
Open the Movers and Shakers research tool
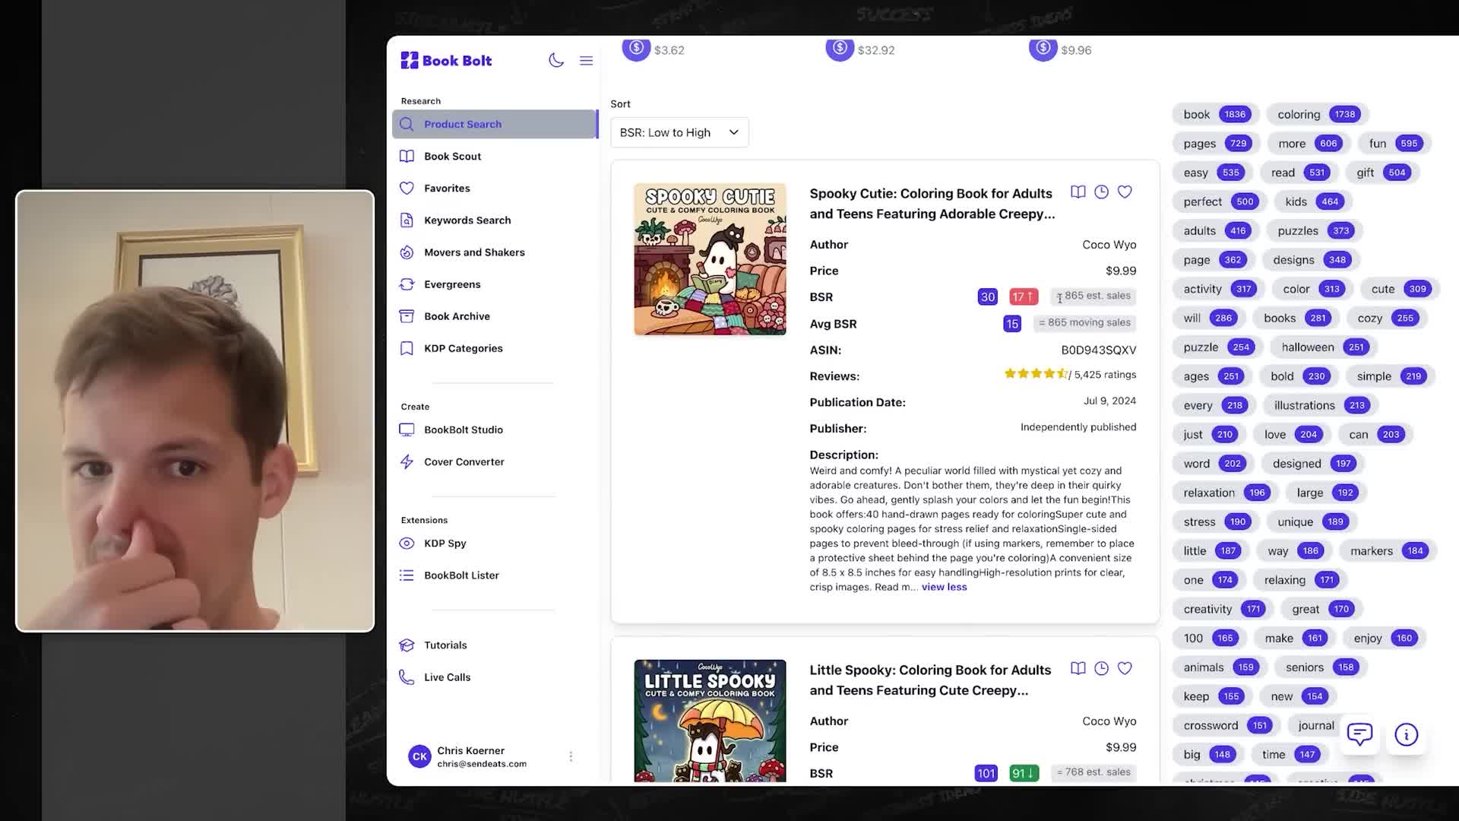474,252
